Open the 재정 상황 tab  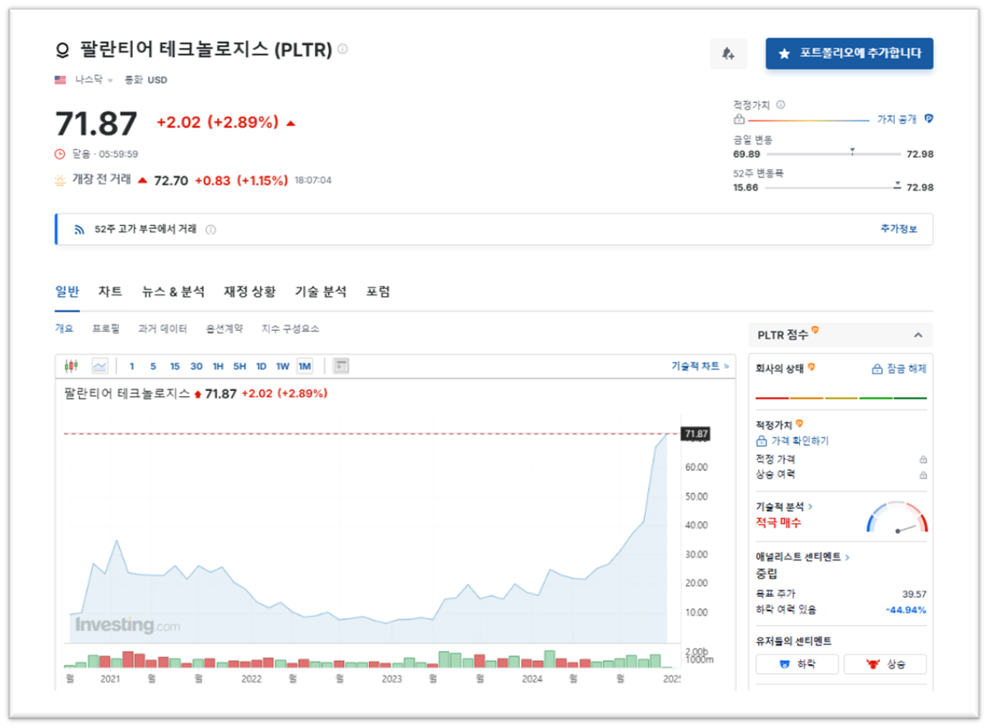click(249, 292)
